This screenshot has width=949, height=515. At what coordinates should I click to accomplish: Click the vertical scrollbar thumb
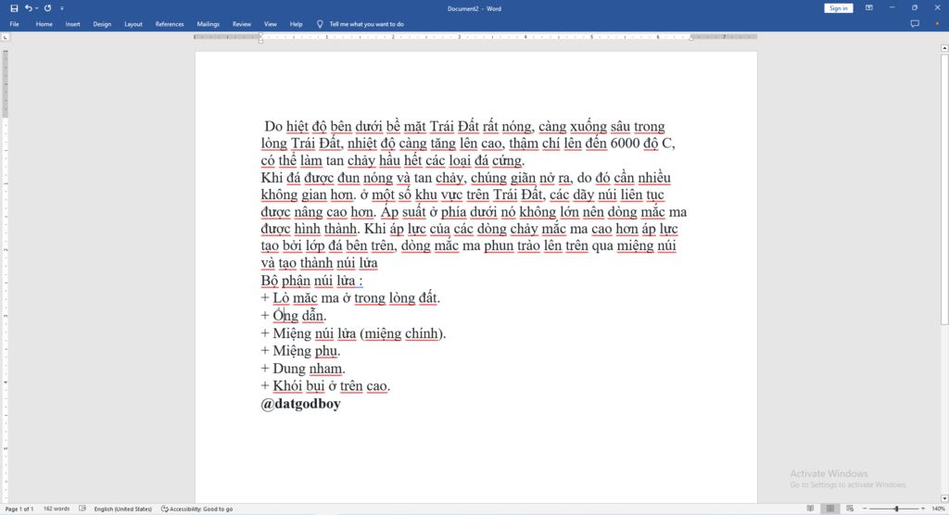pos(944,189)
